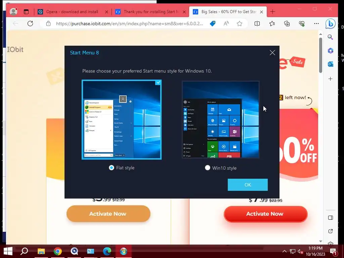Open Browser essentials heart icon
Viewport: 344px width, 258px height.
(x=302, y=24)
